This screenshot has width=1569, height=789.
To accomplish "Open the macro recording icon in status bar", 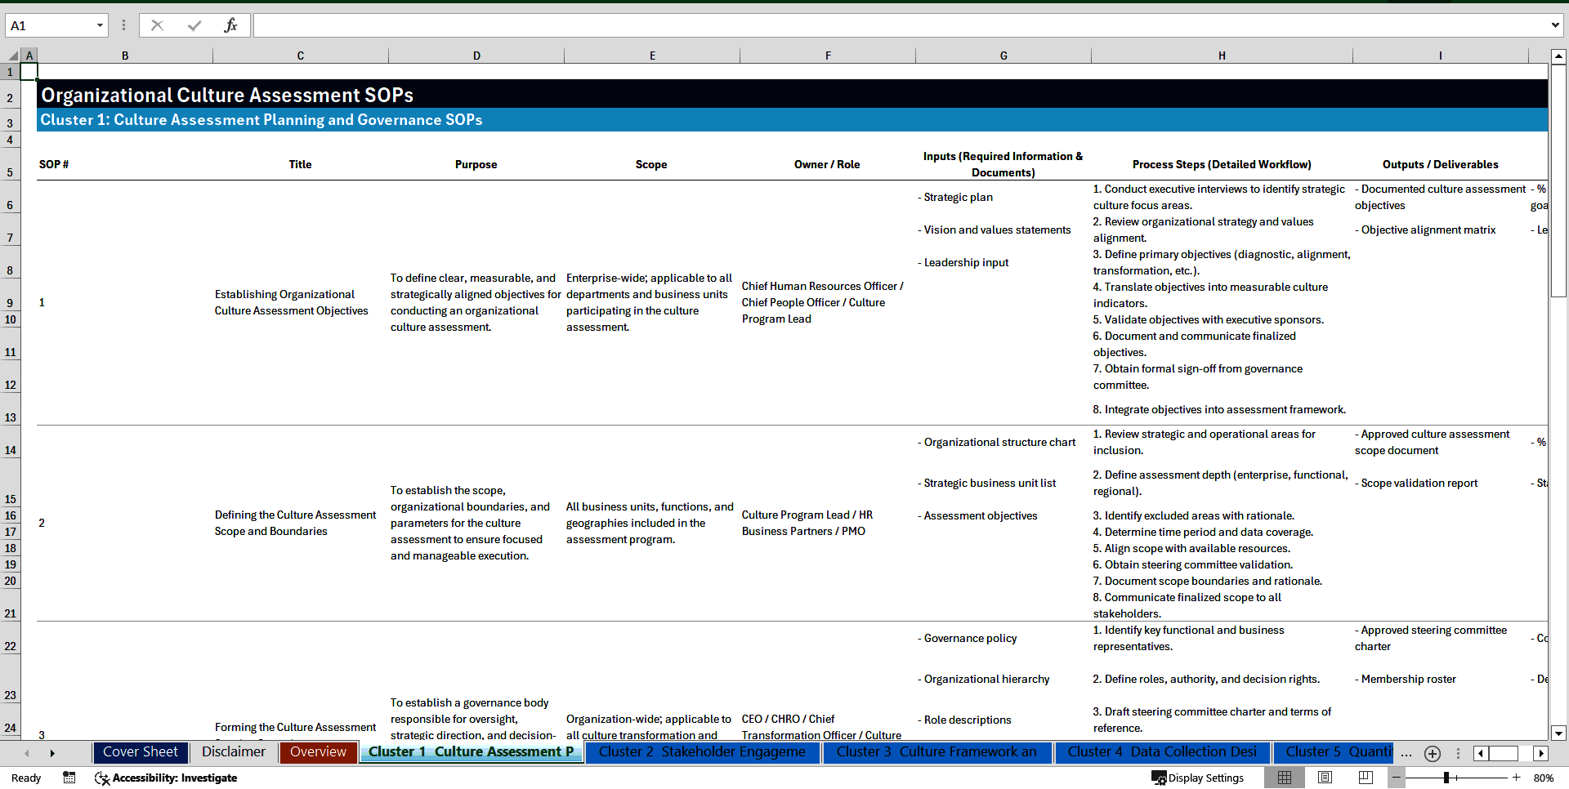I will (69, 778).
